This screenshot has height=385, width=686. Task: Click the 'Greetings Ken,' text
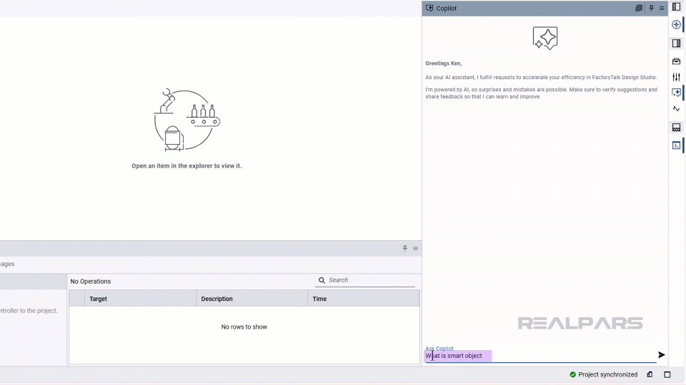point(443,63)
